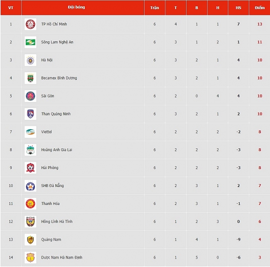The height and width of the screenshot is (267, 270).
Task: Select the Trận column header
Action: point(155,7)
